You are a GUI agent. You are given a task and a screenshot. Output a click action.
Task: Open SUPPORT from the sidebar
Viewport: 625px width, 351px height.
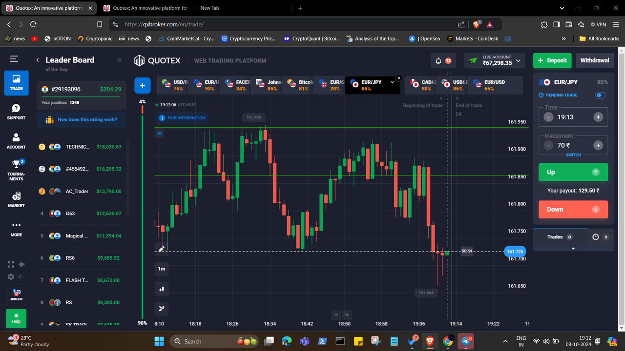(16, 112)
